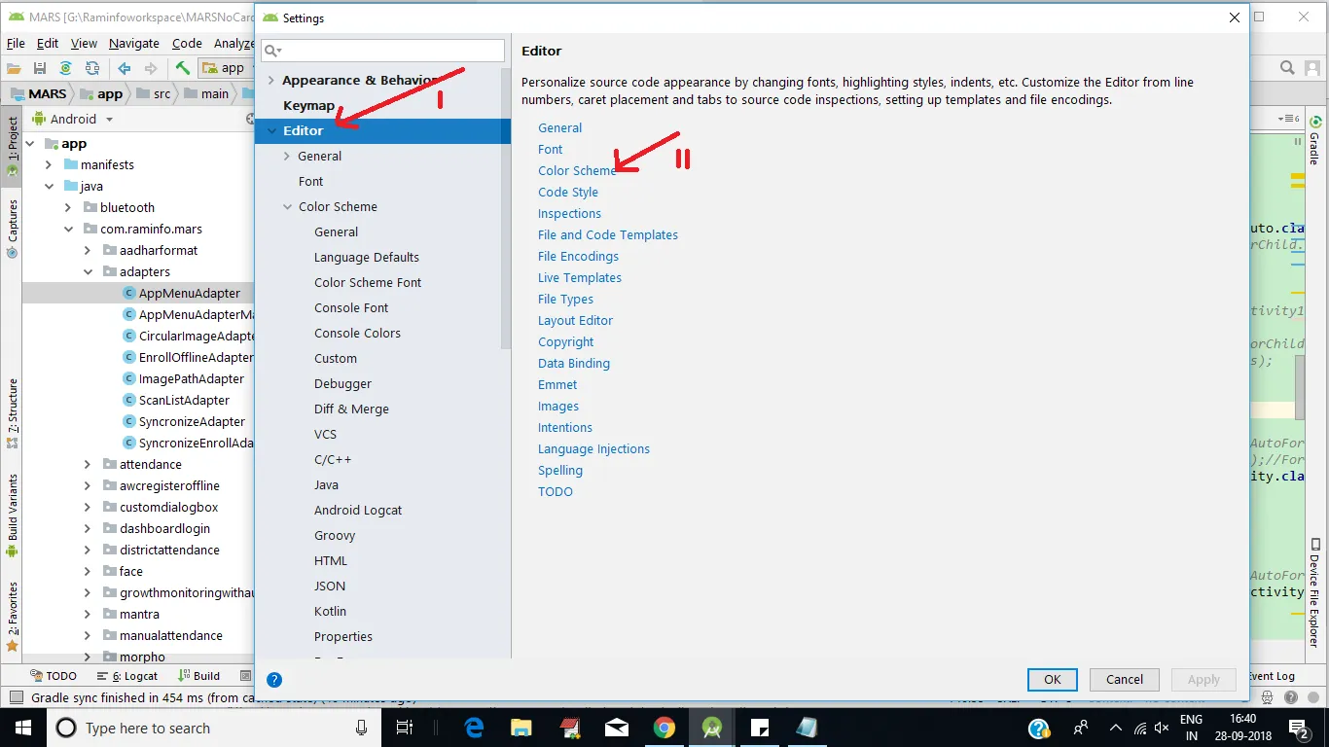Click OK in the Settings dialog
Screen dimensions: 1329x747
(1053, 680)
